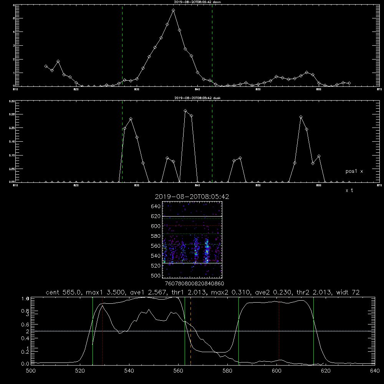Click "thr1 2.013" in bottom plot title
The width and height of the screenshot is (384, 384).
(x=189, y=292)
